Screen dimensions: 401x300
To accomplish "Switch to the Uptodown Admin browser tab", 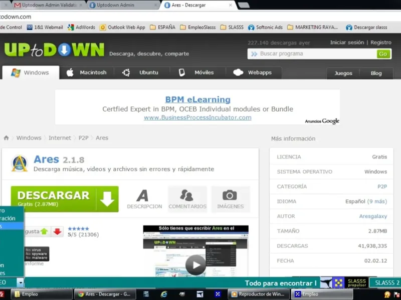I will [x=123, y=5].
